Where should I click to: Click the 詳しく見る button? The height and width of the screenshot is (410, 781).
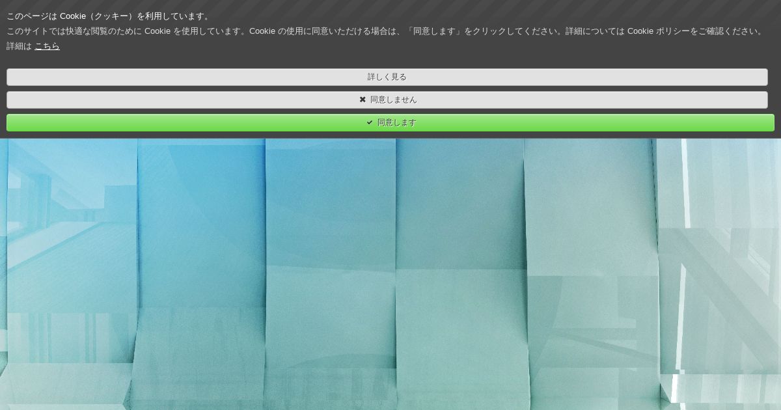tap(387, 77)
